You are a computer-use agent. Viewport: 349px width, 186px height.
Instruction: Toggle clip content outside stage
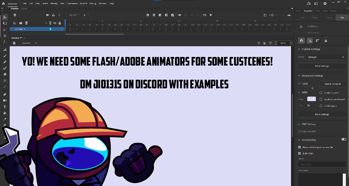[x=270, y=43]
